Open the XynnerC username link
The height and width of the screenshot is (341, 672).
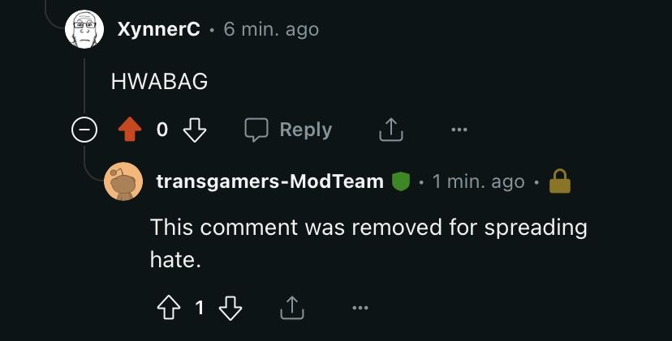pos(158,30)
